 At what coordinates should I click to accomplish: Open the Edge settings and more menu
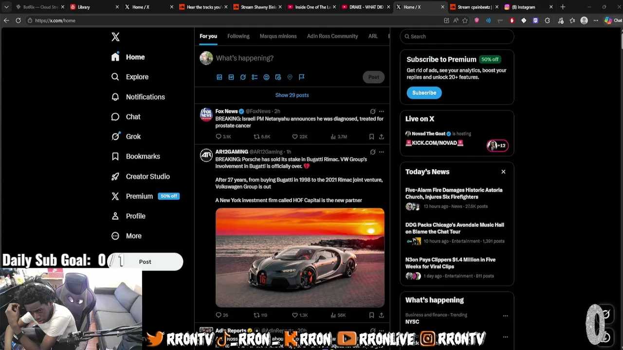point(596,20)
